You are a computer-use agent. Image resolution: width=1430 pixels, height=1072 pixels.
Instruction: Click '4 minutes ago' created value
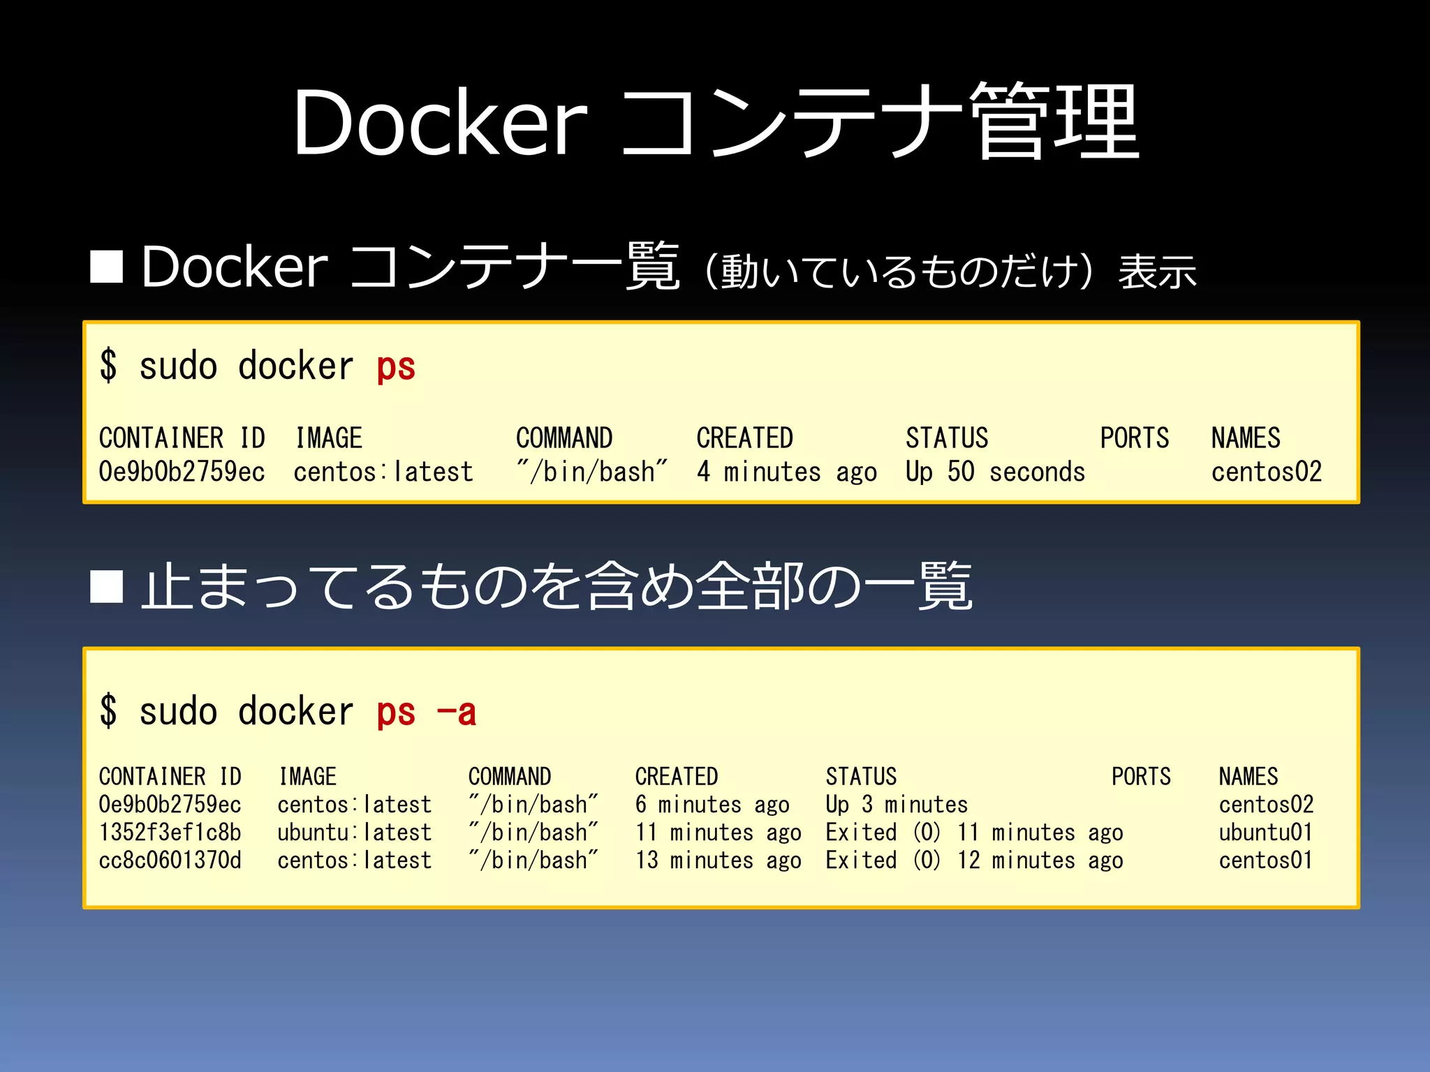pos(786,472)
